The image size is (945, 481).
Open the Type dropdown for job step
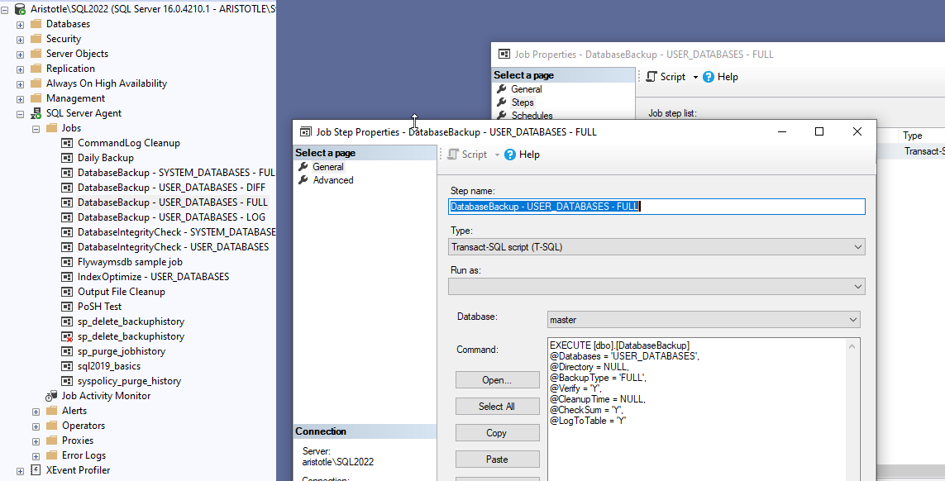tap(858, 246)
